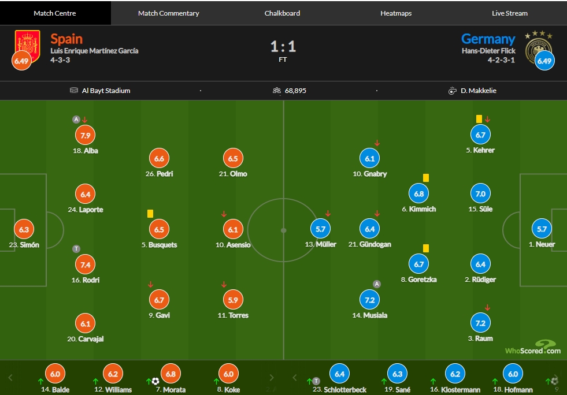Click Musiala's 7.2 rating circle
The height and width of the screenshot is (395, 567).
pyautogui.click(x=369, y=300)
